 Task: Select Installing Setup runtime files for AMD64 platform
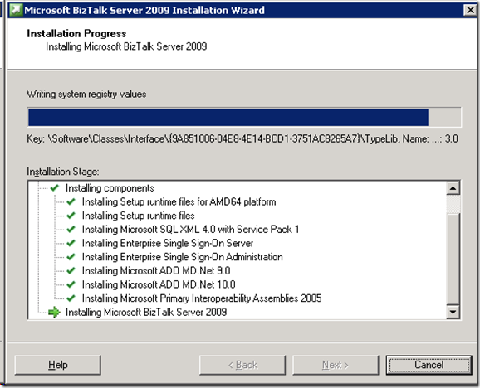(179, 201)
